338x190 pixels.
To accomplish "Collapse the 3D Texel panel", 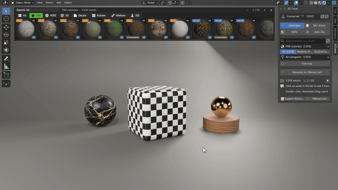I will [x=281, y=9].
